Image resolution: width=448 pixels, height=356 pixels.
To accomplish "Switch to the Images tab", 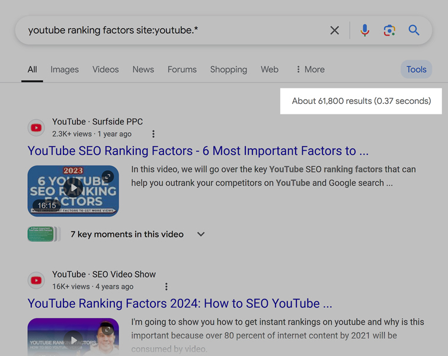I will [x=65, y=69].
